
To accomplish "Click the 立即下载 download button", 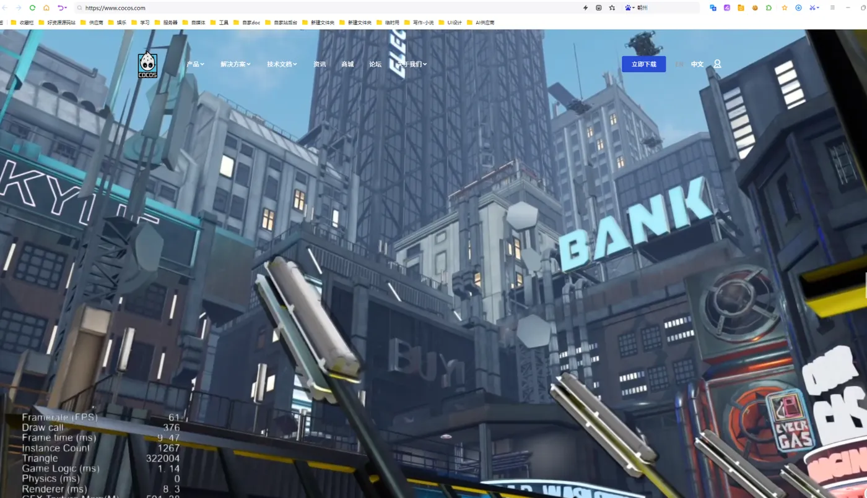I will tap(644, 64).
